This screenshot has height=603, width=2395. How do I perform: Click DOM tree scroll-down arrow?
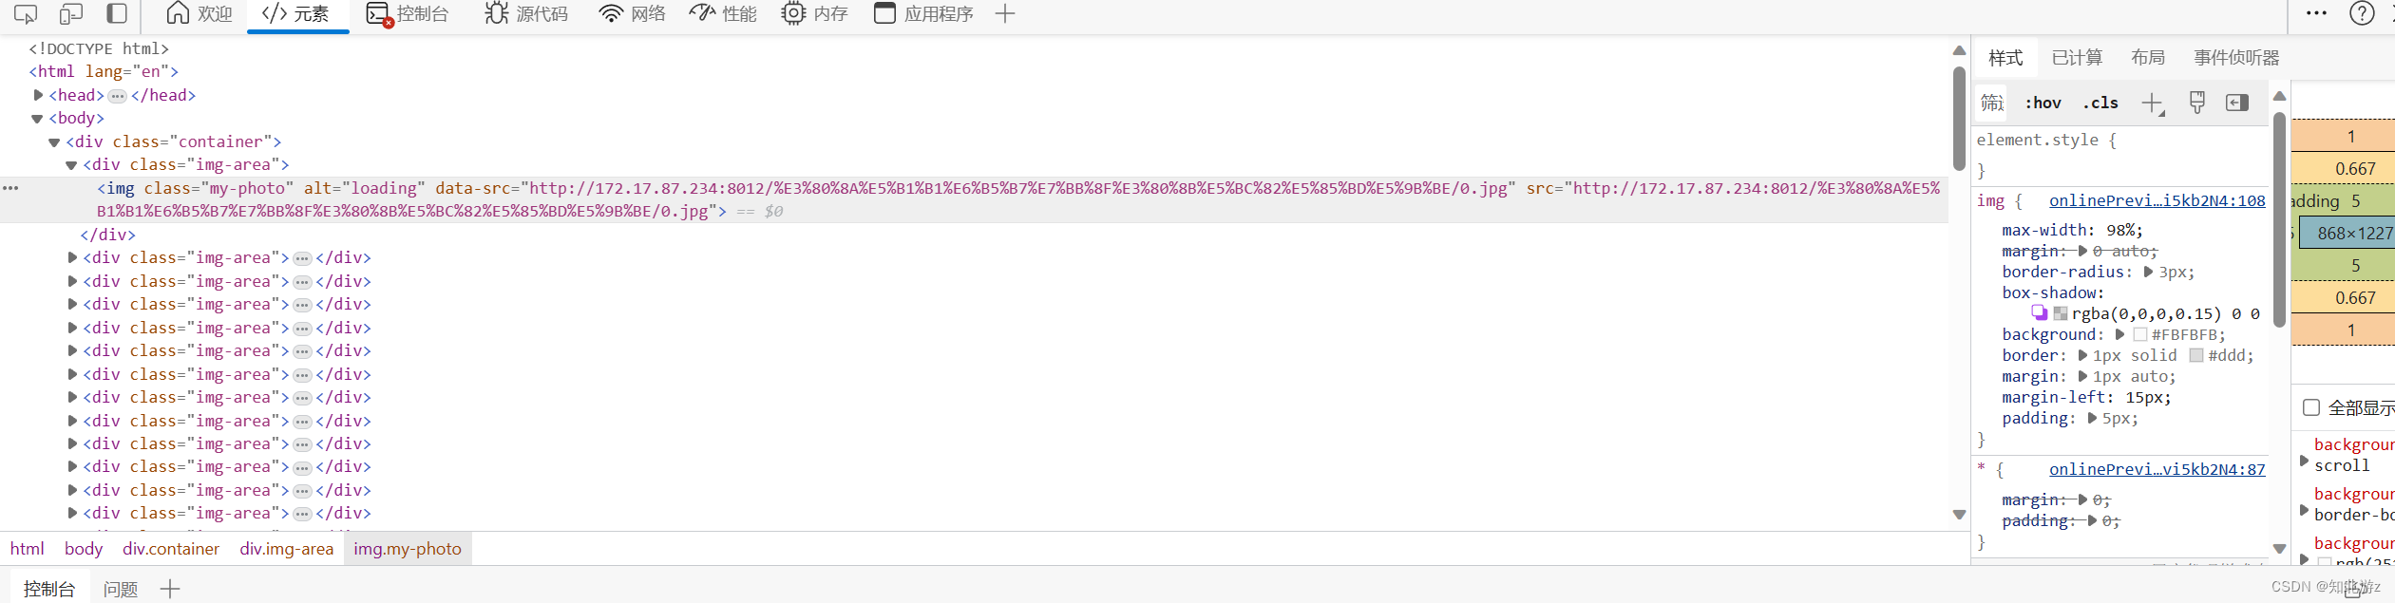coord(1959,515)
